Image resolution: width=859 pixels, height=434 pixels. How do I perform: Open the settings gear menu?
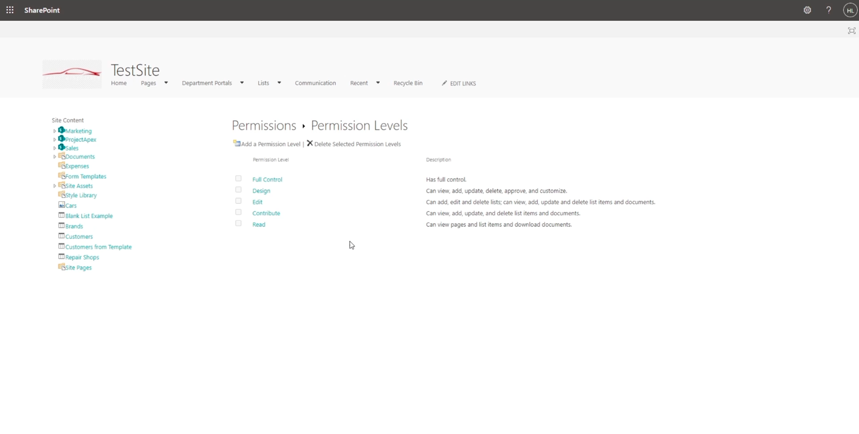pos(807,10)
